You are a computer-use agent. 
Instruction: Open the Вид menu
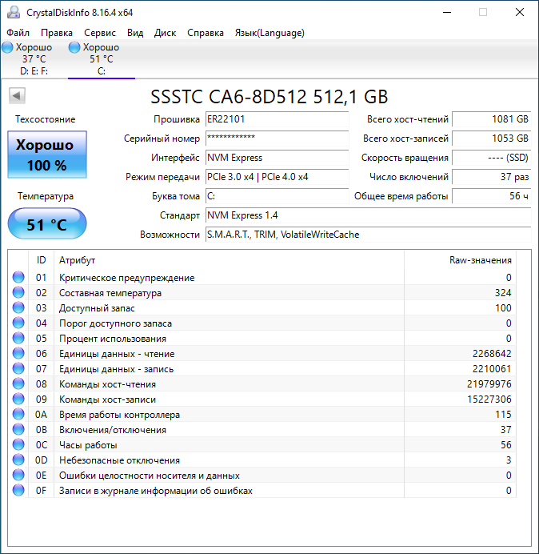click(x=135, y=33)
